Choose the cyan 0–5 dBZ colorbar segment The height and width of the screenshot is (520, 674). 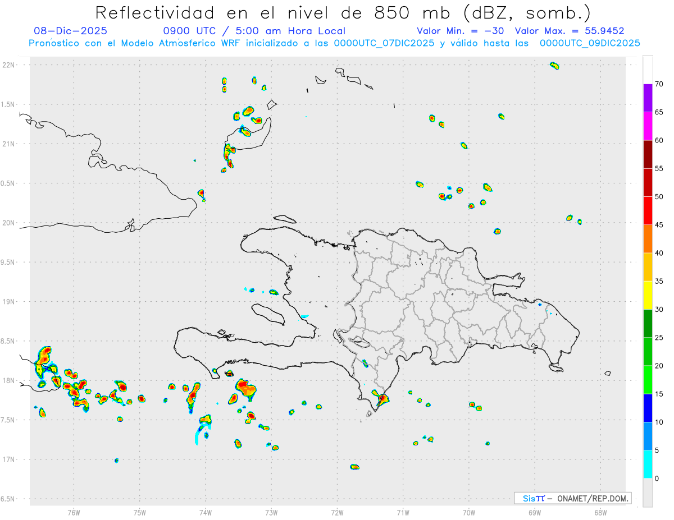[648, 464]
